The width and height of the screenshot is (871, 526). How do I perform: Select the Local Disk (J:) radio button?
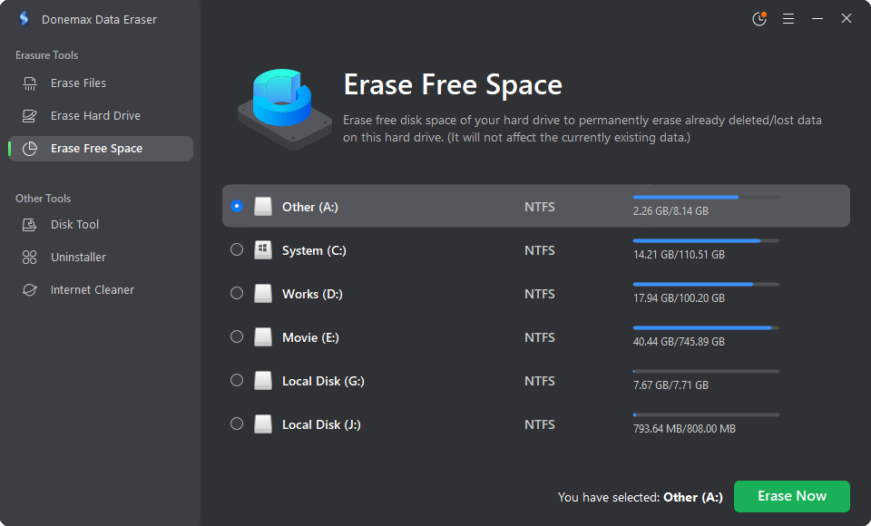(x=237, y=424)
